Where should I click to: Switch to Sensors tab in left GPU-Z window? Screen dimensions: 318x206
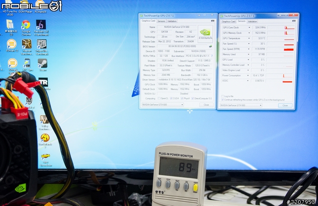tap(161, 21)
